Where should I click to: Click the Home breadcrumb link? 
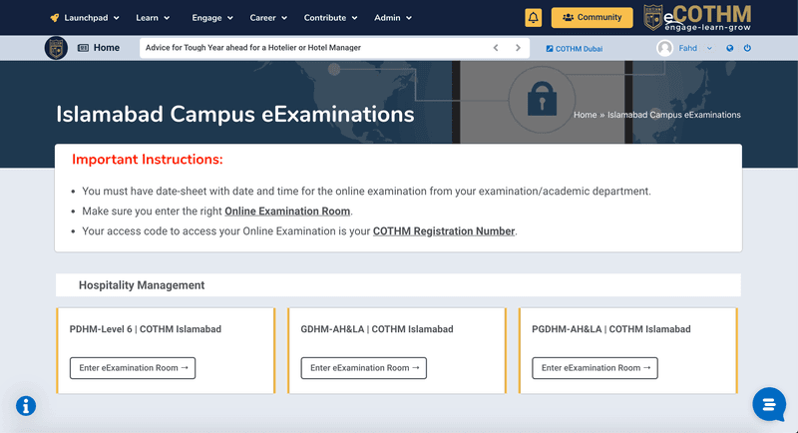(585, 115)
